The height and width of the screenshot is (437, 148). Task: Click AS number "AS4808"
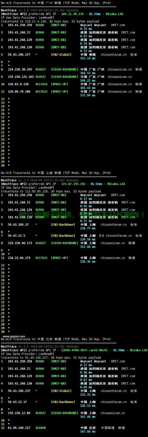(41, 428)
